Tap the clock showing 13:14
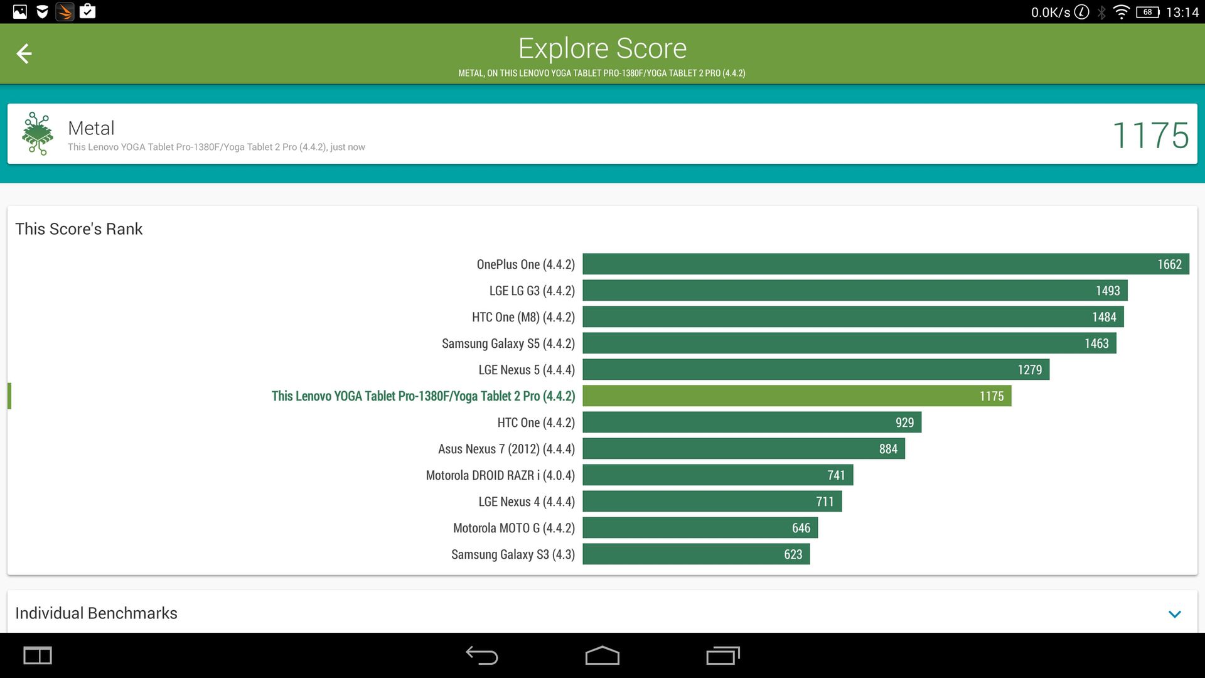The width and height of the screenshot is (1205, 678). tap(1182, 12)
